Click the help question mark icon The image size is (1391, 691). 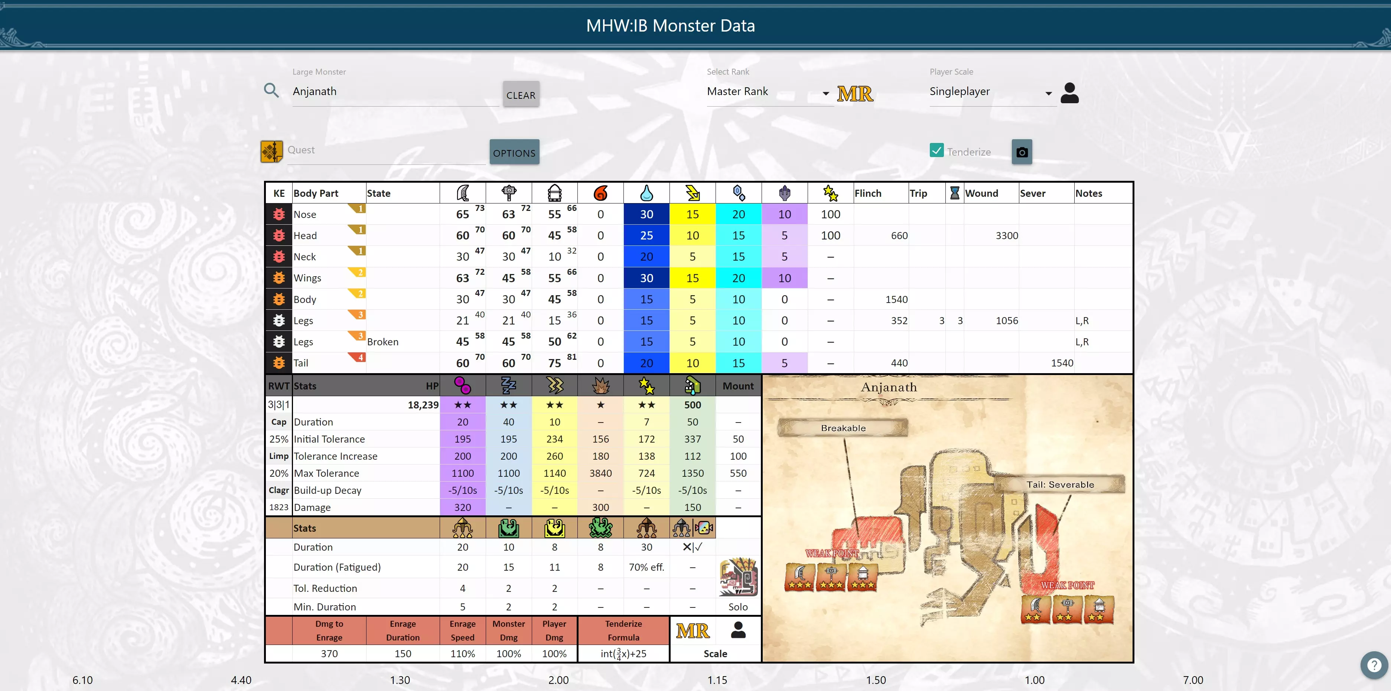1374,665
